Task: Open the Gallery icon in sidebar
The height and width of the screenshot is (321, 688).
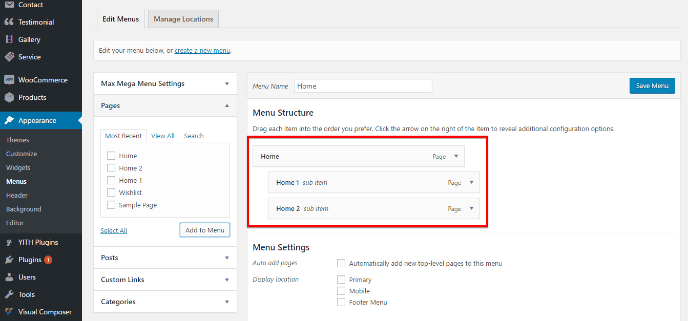Action: [9, 39]
